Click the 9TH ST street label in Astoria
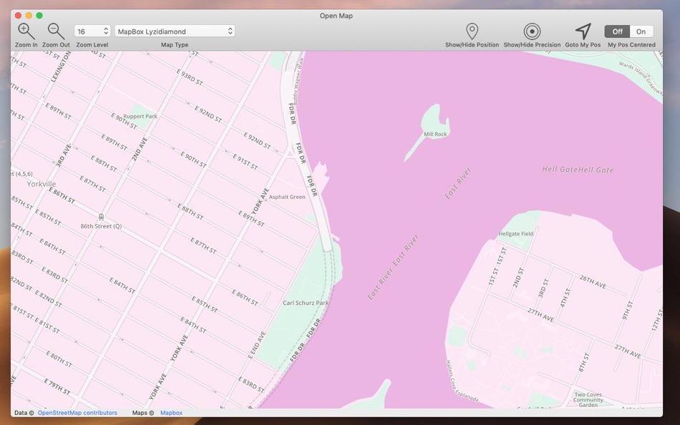680x425 pixels. [x=628, y=311]
